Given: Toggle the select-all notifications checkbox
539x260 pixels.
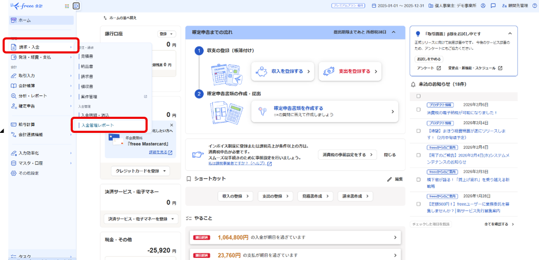Looking at the screenshot, I should coord(418,96).
